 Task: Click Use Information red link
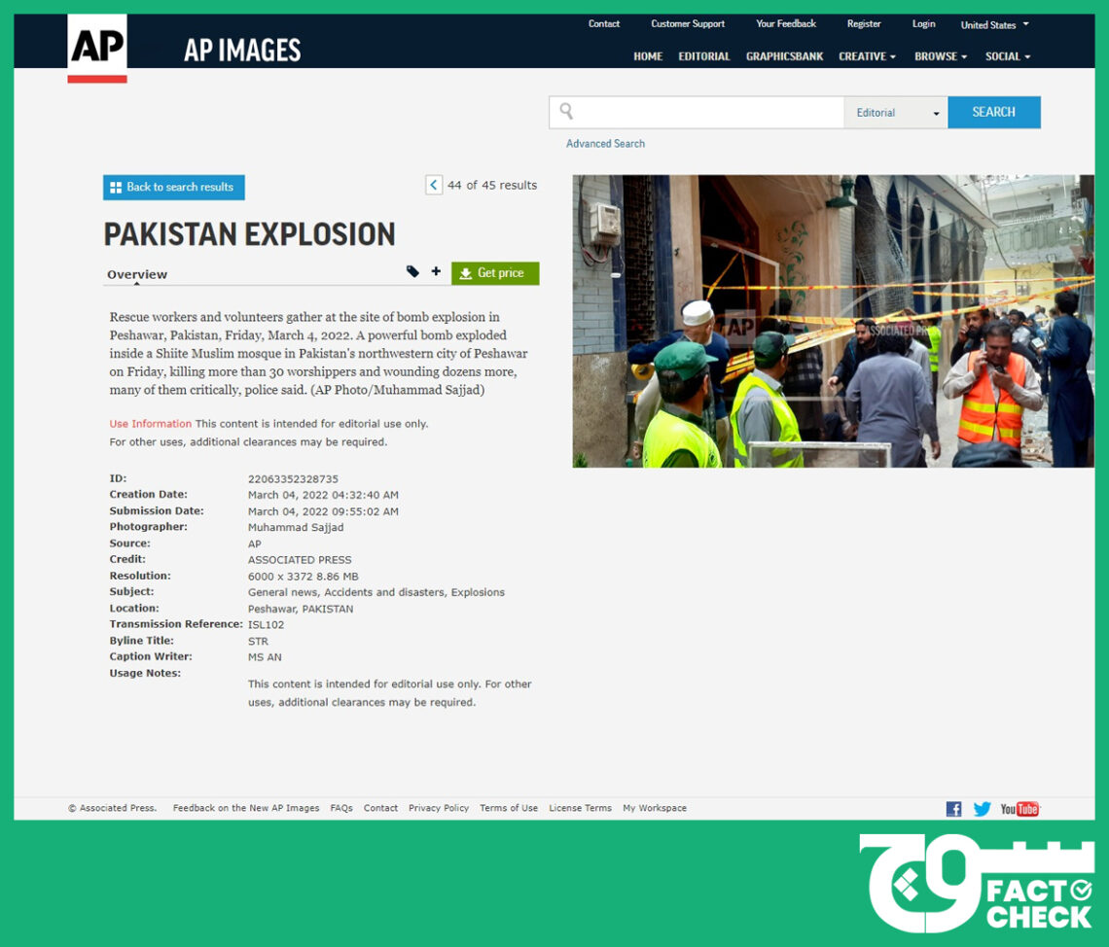[x=150, y=424]
